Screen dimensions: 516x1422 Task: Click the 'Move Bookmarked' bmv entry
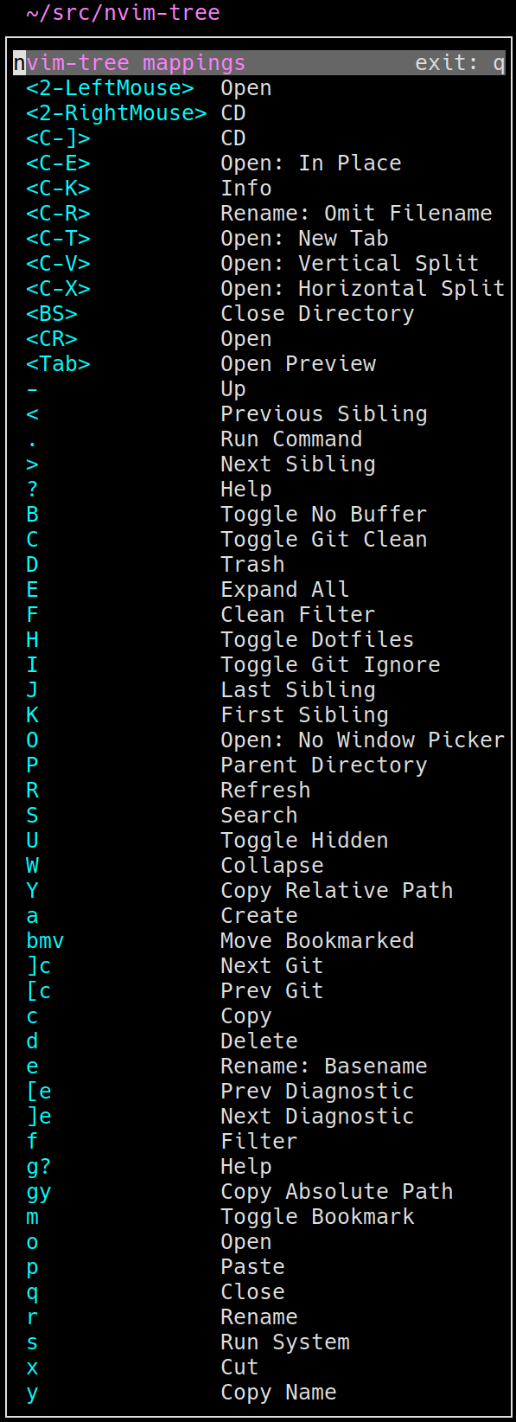pyautogui.click(x=259, y=941)
